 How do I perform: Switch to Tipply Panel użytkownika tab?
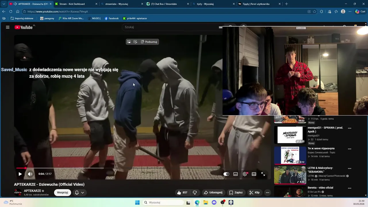point(259,4)
